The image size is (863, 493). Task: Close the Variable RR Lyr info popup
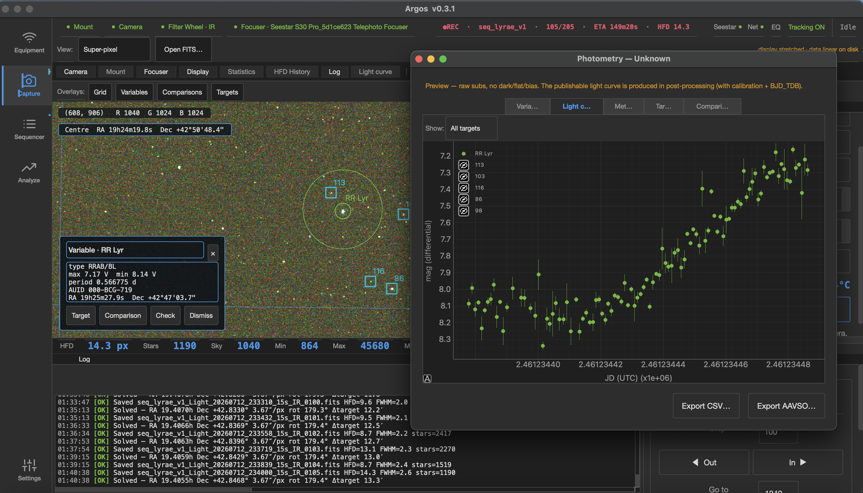click(213, 253)
